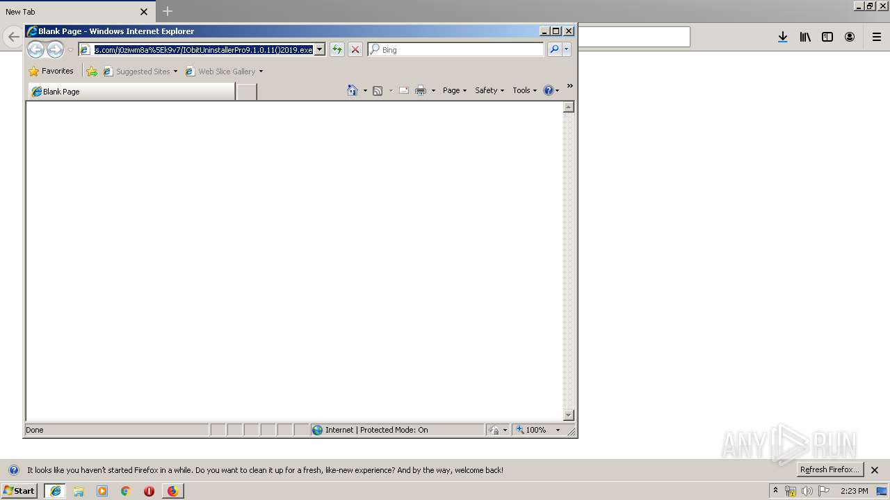Image resolution: width=890 pixels, height=500 pixels.
Task: Click the security lock icon in status bar
Action: [x=494, y=430]
